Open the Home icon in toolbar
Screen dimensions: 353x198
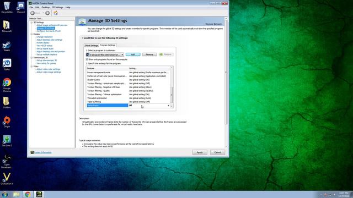pyautogui.click(x=56, y=13)
